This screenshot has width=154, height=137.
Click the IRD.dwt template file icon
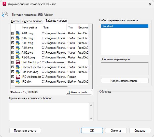pyautogui.click(x=18, y=82)
